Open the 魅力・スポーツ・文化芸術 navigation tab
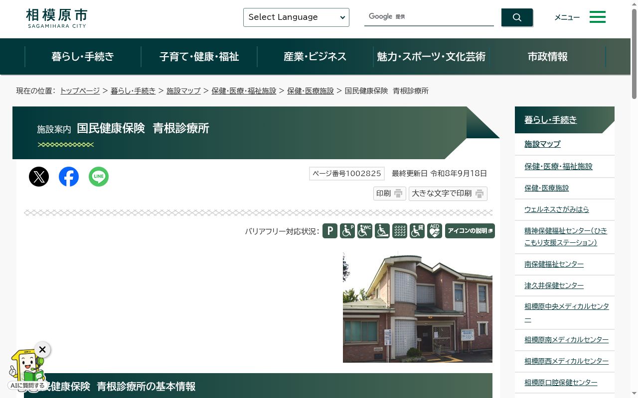638x398 pixels. click(431, 57)
